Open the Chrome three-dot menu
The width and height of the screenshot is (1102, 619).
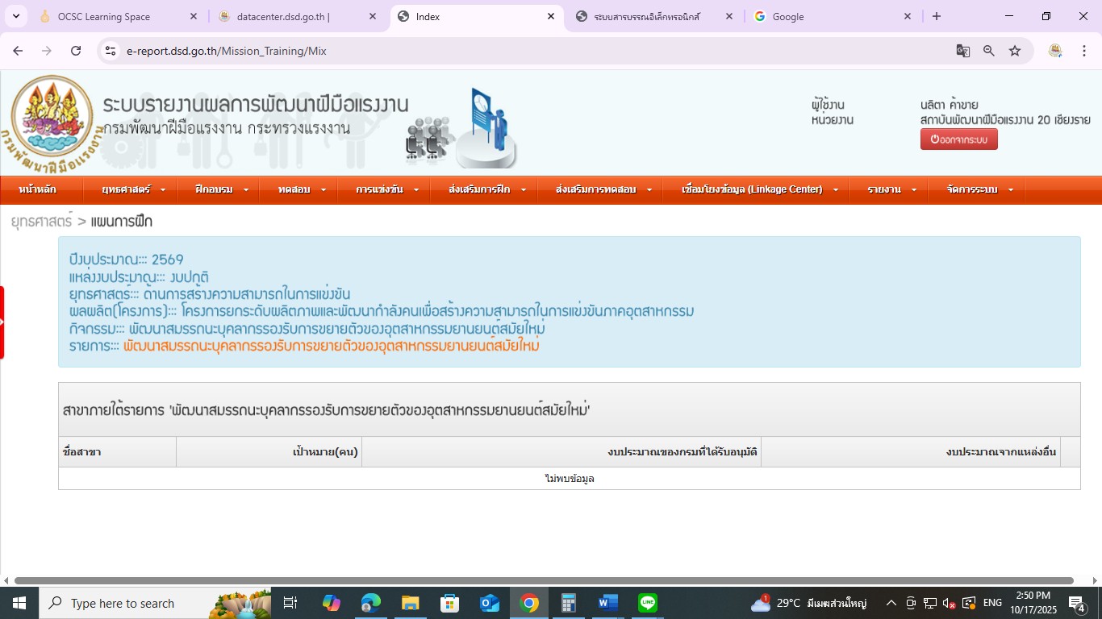[x=1084, y=51]
